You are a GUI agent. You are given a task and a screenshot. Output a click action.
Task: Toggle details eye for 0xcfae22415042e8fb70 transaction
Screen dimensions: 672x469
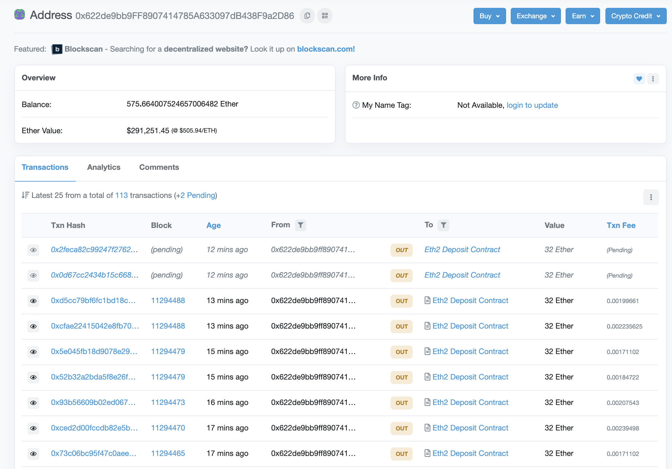33,327
